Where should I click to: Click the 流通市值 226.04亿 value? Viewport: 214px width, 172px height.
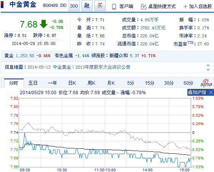pyautogui.click(x=149, y=44)
